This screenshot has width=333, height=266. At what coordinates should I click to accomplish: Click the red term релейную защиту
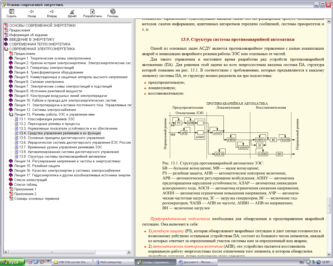click(x=168, y=231)
